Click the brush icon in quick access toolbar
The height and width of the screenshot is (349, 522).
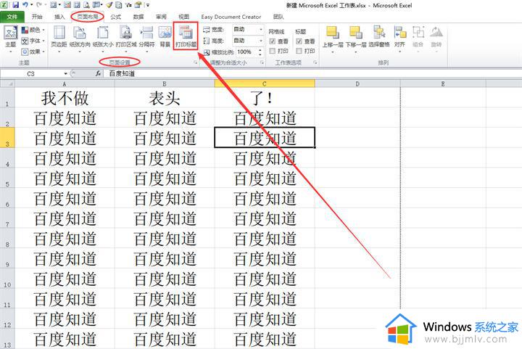click(109, 5)
